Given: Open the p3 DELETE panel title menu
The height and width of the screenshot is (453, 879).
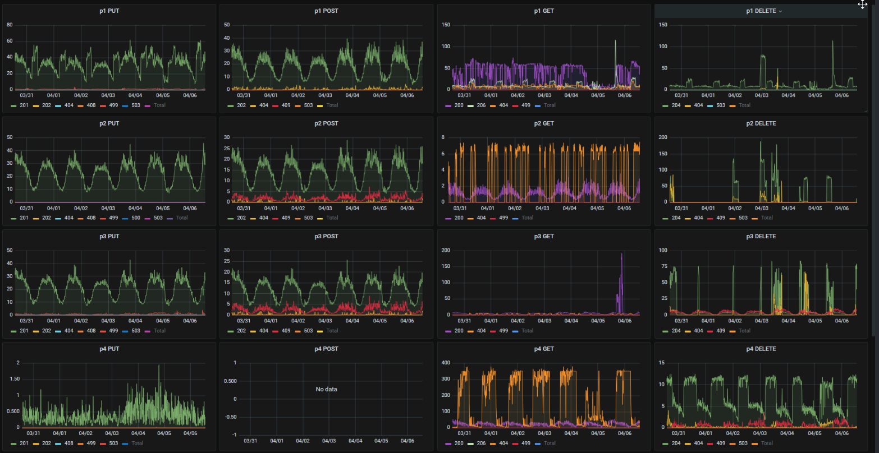Looking at the screenshot, I should pyautogui.click(x=761, y=237).
